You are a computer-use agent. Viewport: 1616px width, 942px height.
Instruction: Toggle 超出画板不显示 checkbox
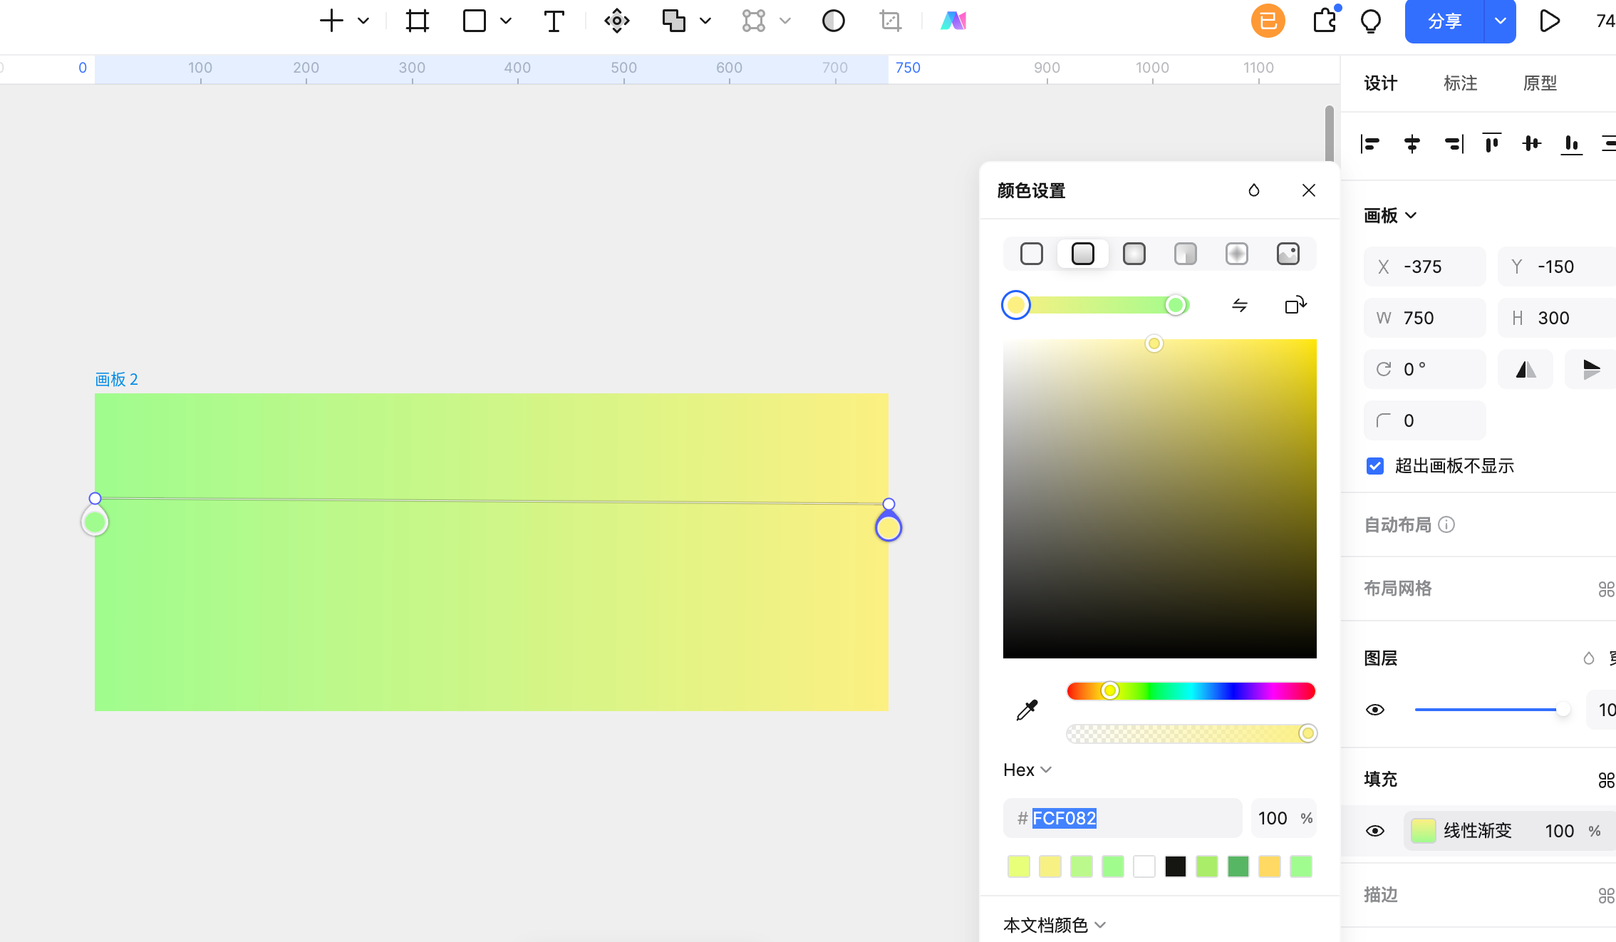tap(1375, 466)
